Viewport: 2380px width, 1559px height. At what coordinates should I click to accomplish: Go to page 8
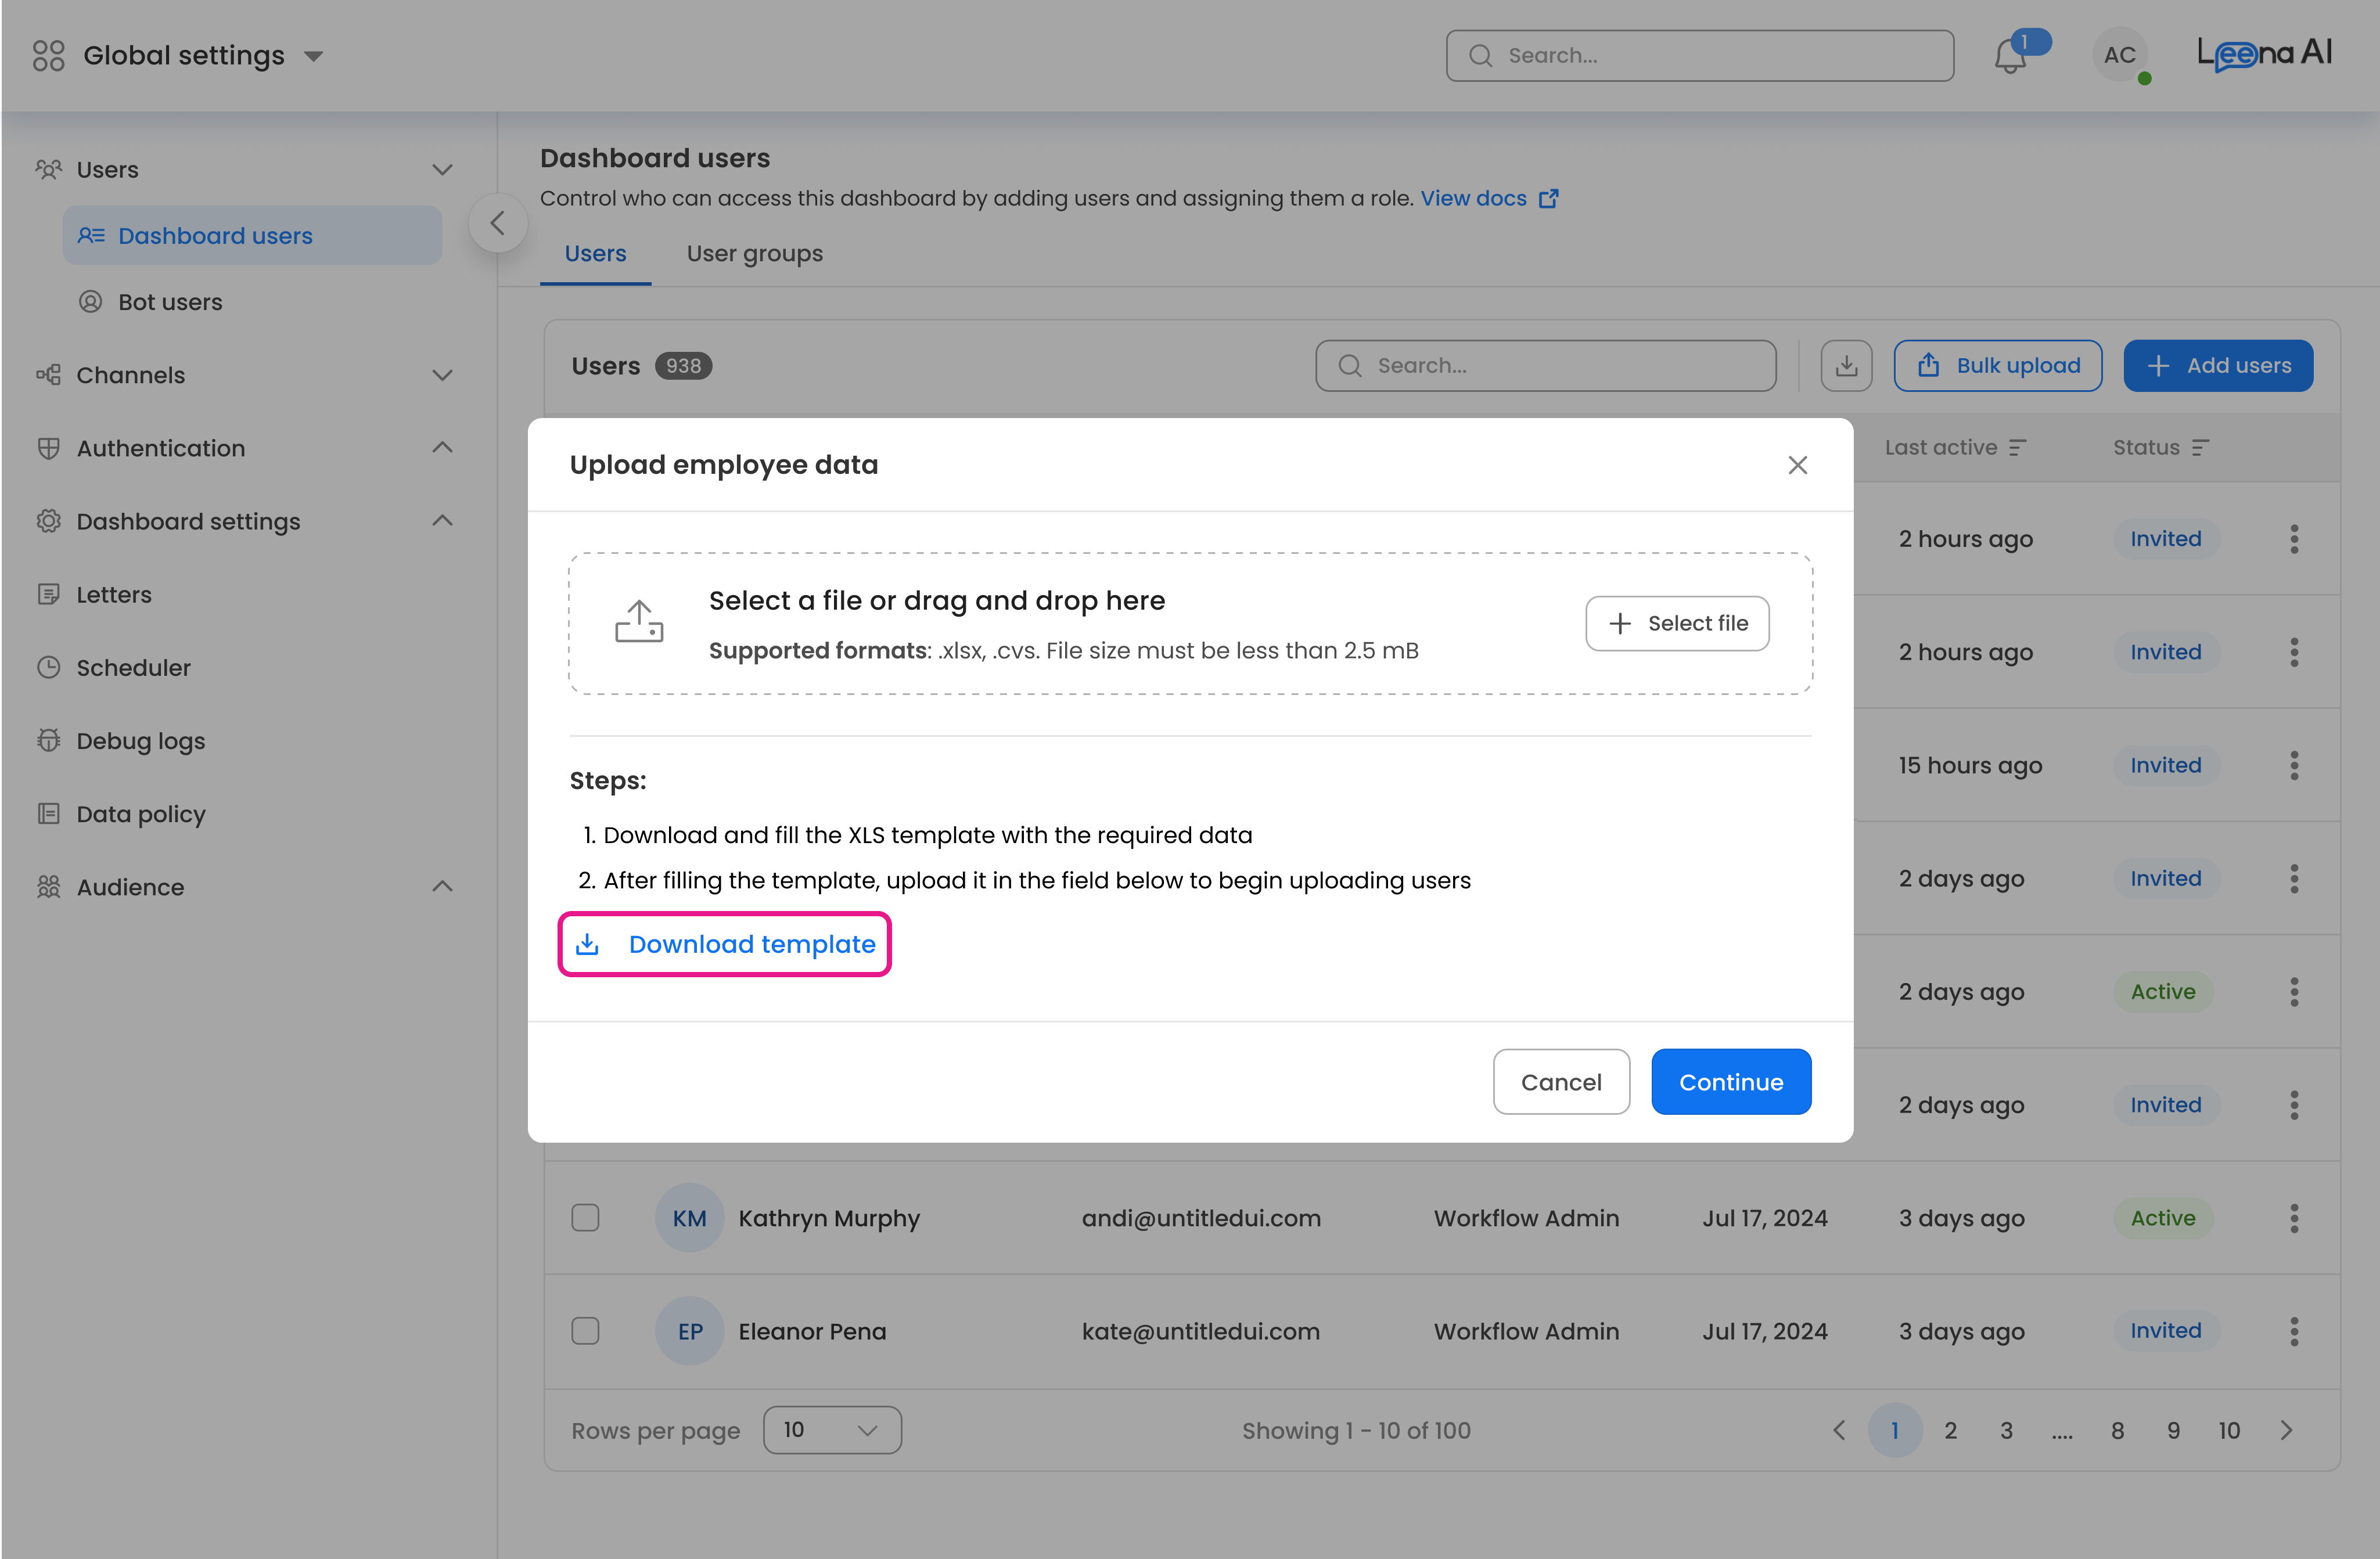coord(2117,1431)
